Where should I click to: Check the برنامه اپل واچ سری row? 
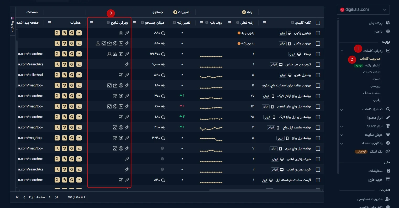point(318,149)
